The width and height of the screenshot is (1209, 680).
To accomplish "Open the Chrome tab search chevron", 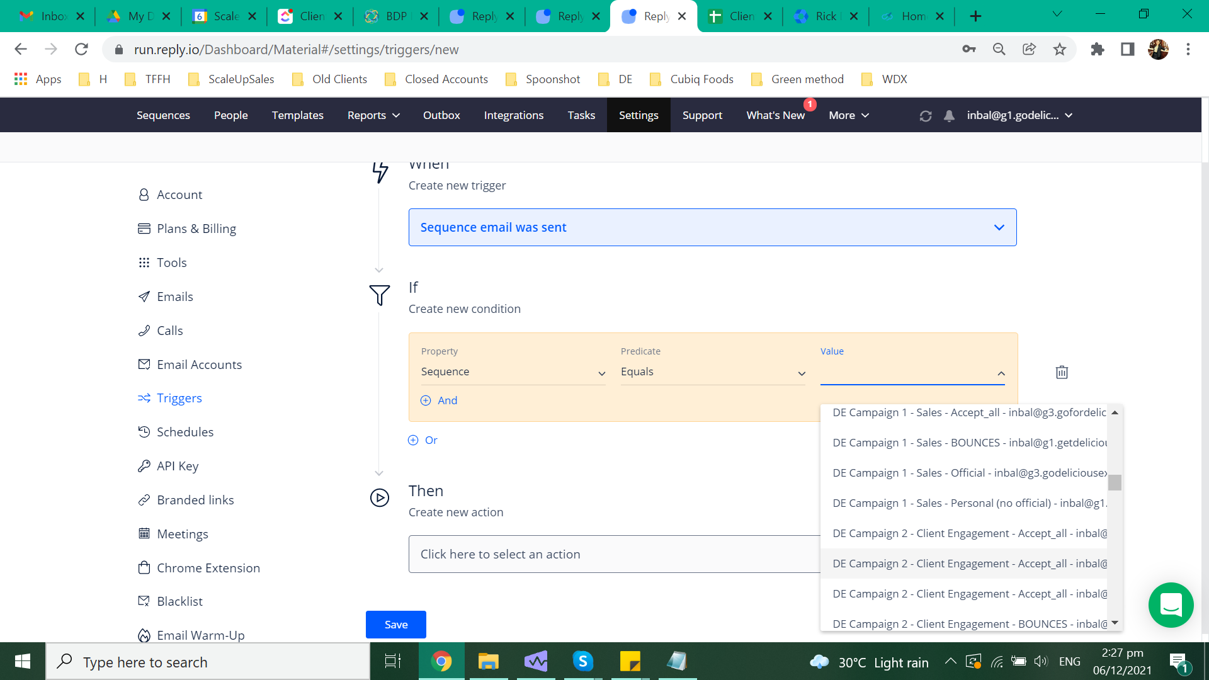I will click(1057, 14).
